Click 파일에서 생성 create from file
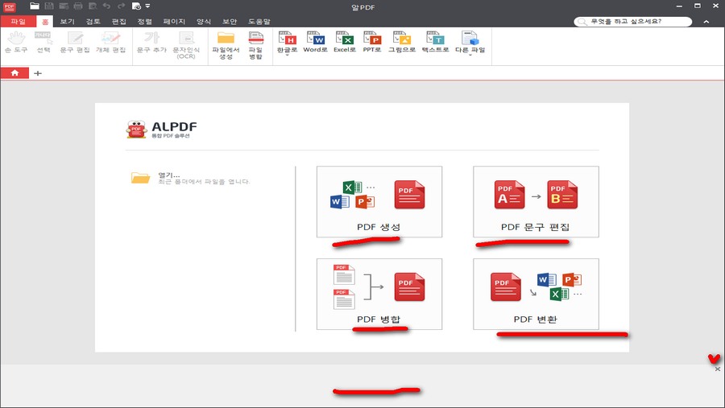The width and height of the screenshot is (725, 408). 226,45
